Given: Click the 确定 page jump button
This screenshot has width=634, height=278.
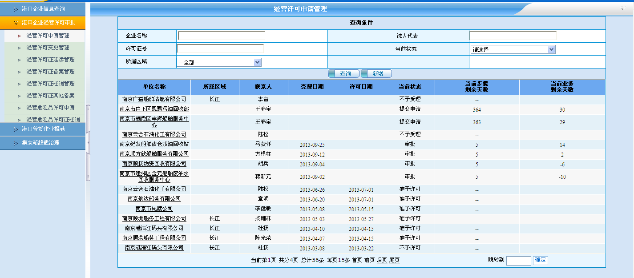Looking at the screenshot, I should (x=540, y=260).
